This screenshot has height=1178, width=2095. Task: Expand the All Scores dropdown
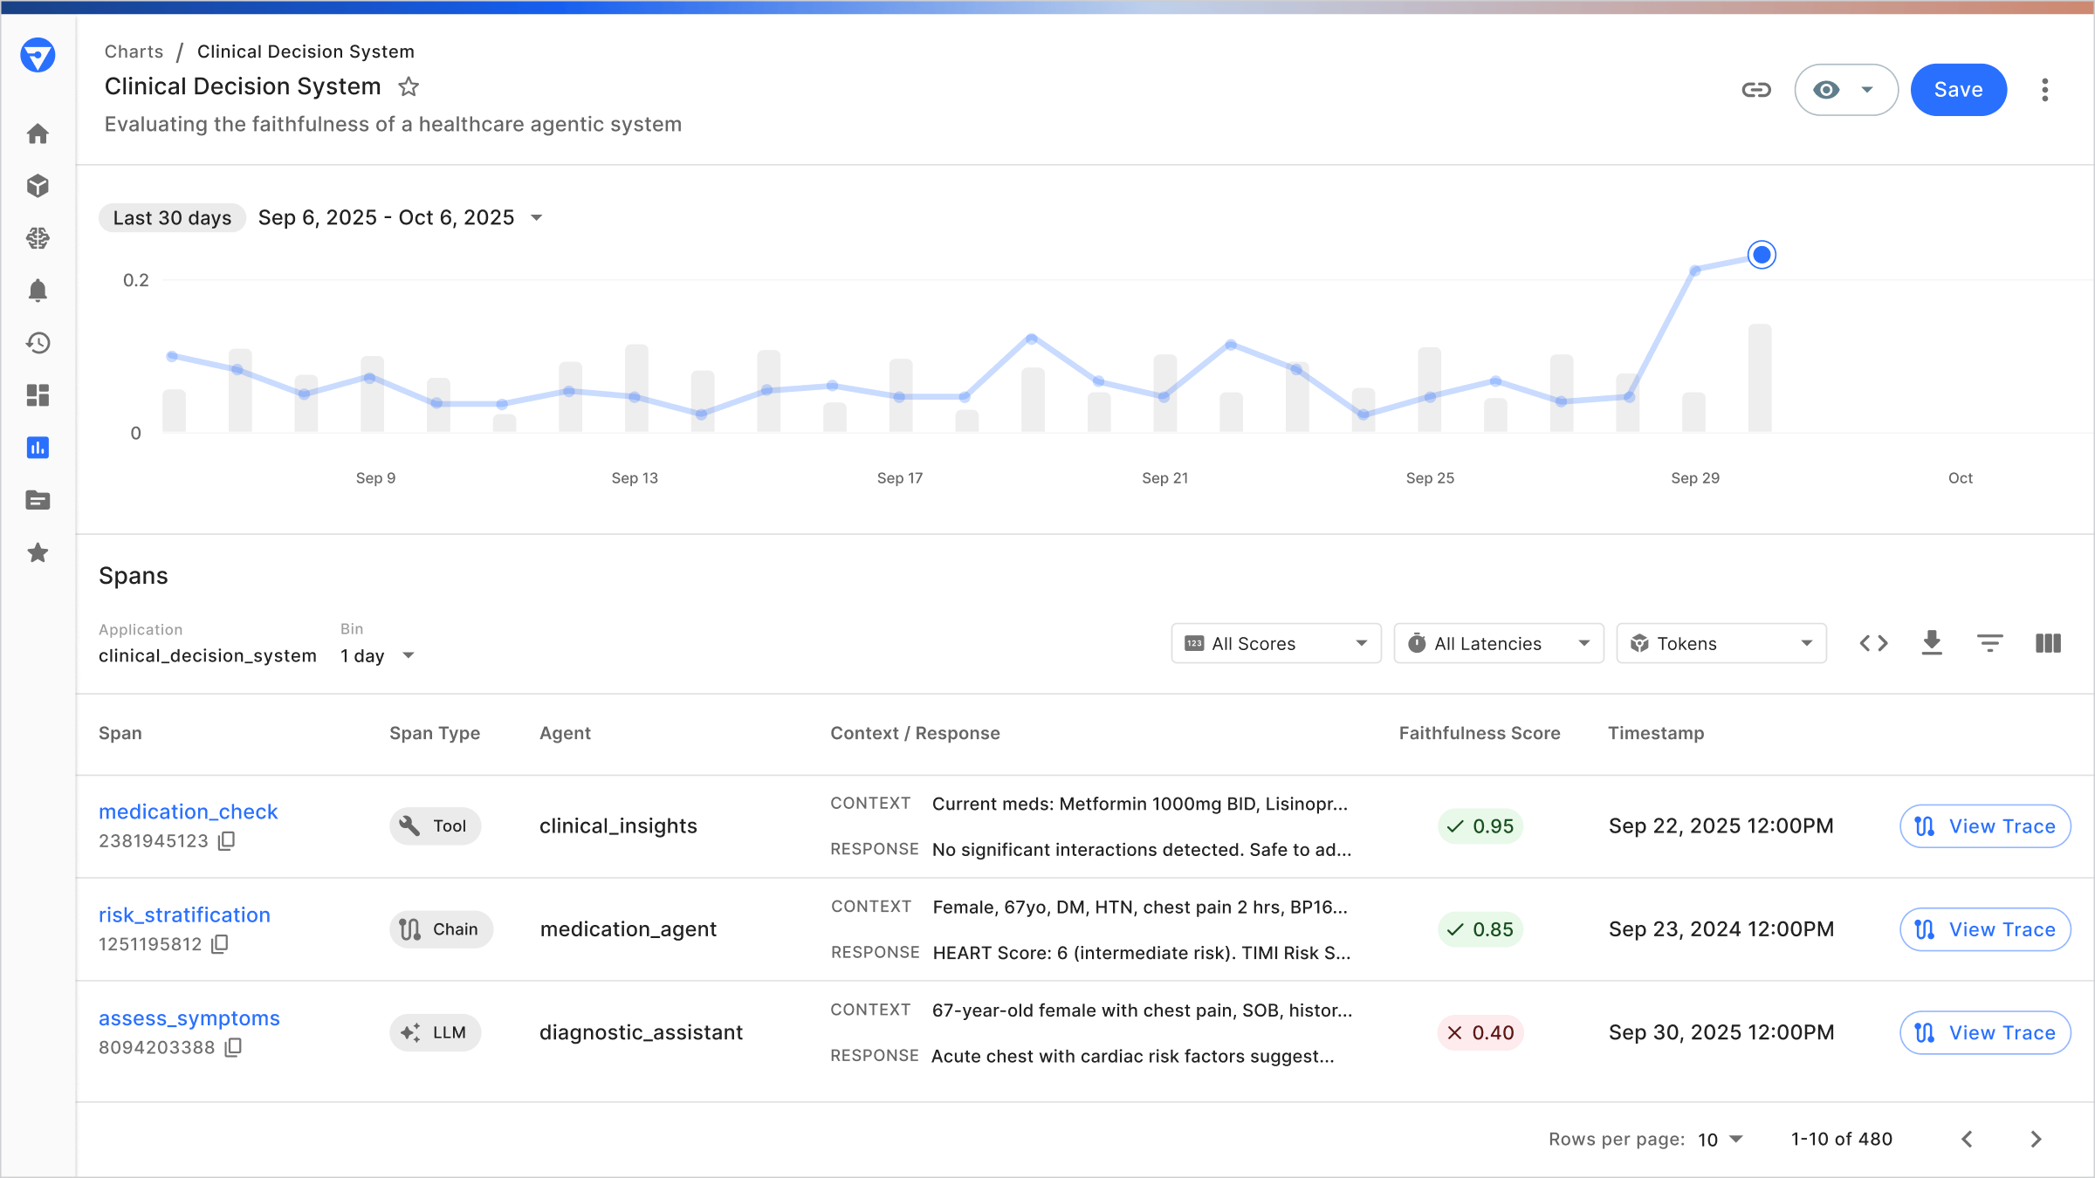[1275, 643]
